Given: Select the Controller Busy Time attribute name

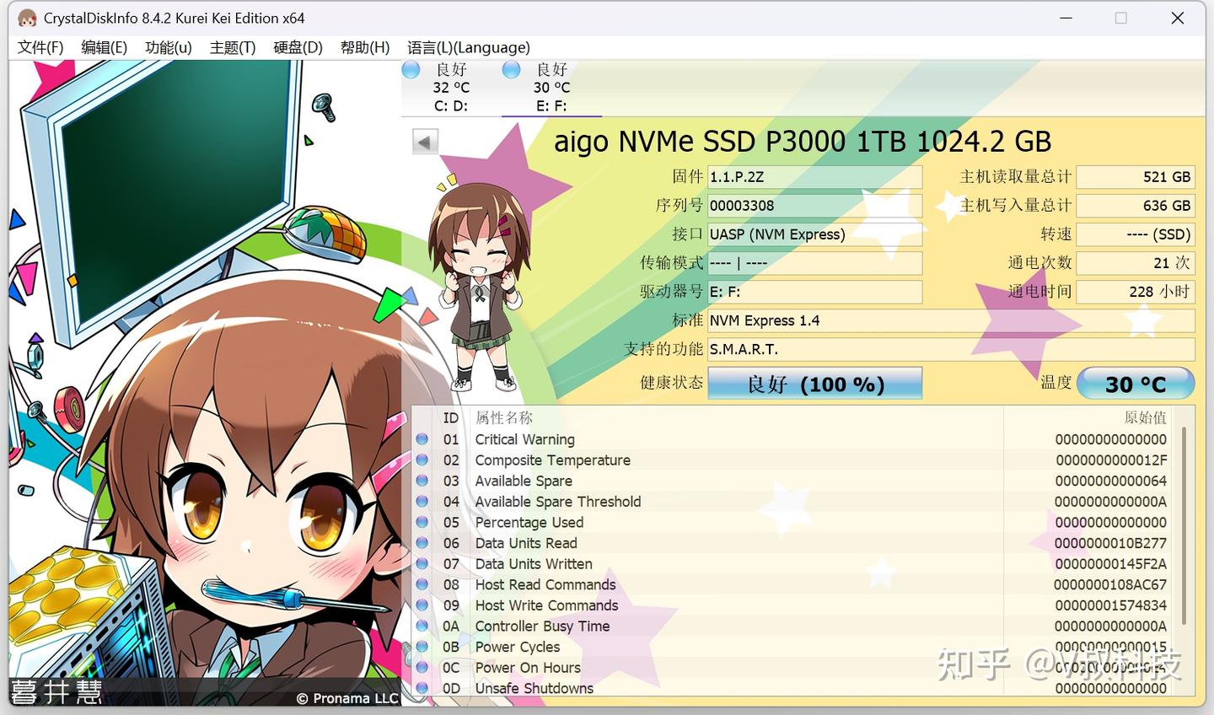Looking at the screenshot, I should 542,626.
